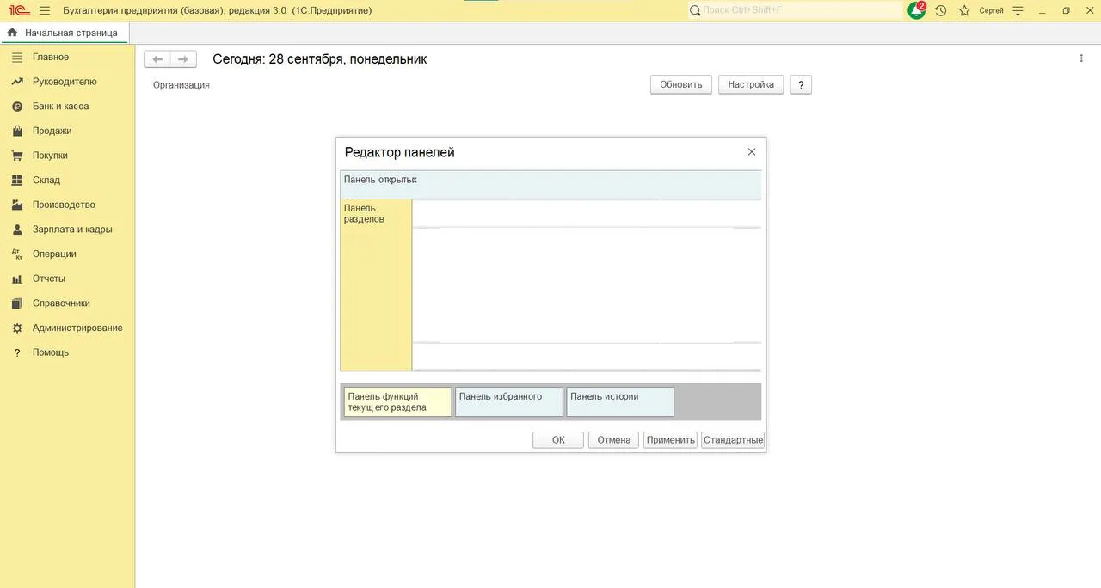Click the back arrow navigation button
This screenshot has height=588, width=1101.
tap(157, 59)
